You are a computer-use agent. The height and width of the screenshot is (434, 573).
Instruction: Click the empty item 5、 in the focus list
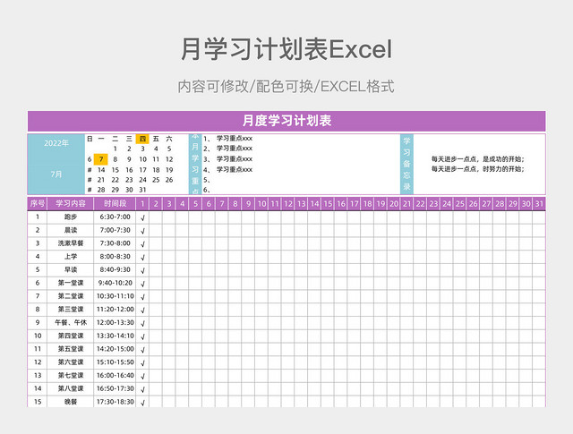point(207,180)
